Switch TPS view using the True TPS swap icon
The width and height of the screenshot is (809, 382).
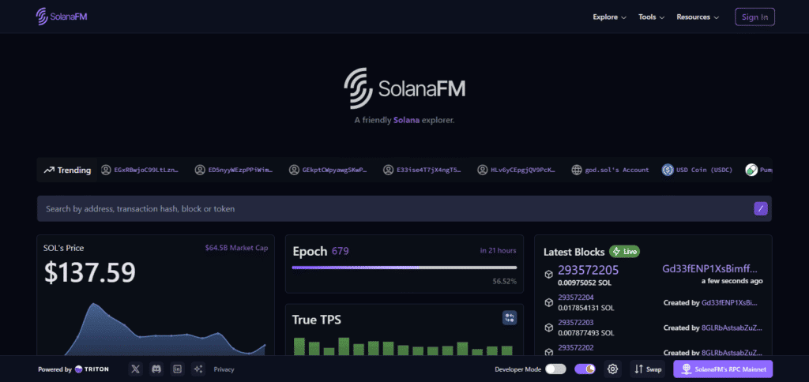coord(510,318)
